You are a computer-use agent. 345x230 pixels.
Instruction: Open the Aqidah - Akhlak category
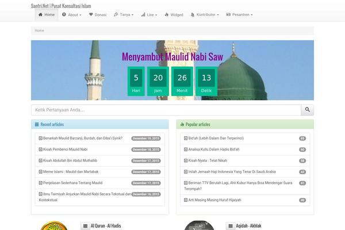click(248, 226)
